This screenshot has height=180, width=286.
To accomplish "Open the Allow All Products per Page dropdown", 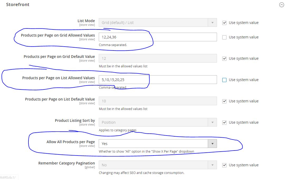I will click(155, 143).
